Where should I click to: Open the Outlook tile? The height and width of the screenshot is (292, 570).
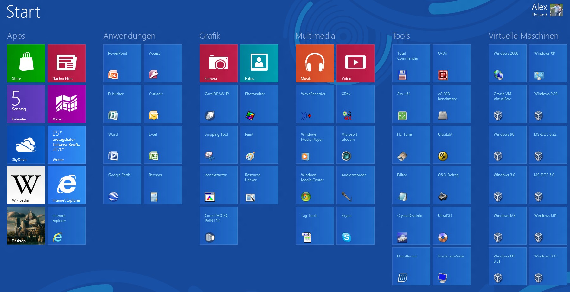tap(163, 104)
